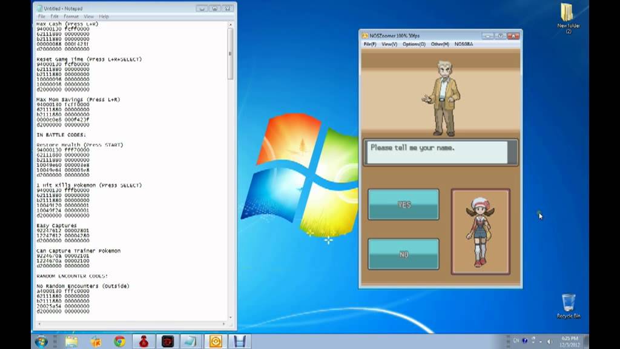Open the View menu in Notepad
The image size is (620, 349).
click(x=88, y=16)
